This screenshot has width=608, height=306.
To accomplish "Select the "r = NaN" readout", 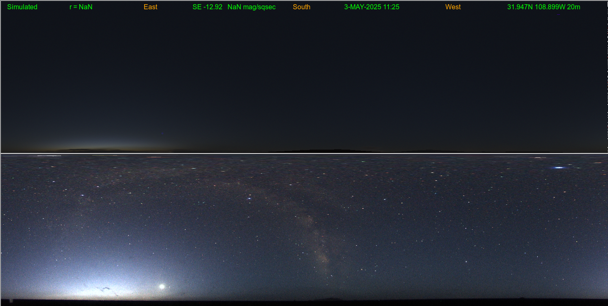I will coord(81,7).
